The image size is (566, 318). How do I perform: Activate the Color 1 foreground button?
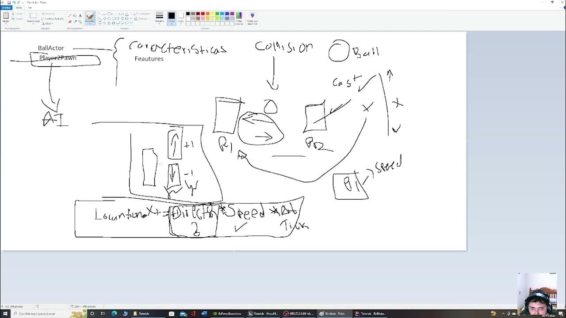[x=172, y=18]
